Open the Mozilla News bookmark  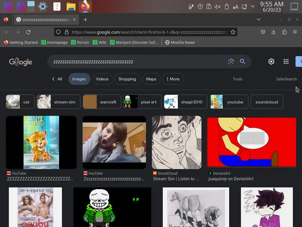180,42
